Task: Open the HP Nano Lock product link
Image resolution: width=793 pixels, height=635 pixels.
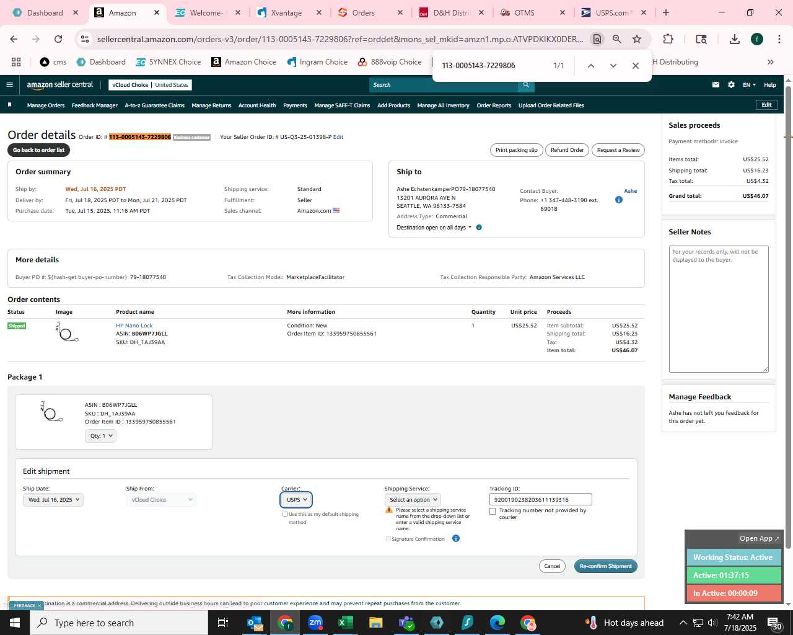Action: click(134, 326)
